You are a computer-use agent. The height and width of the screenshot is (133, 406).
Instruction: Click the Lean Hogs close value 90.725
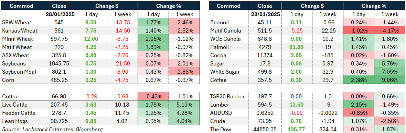pyautogui.click(x=59, y=121)
